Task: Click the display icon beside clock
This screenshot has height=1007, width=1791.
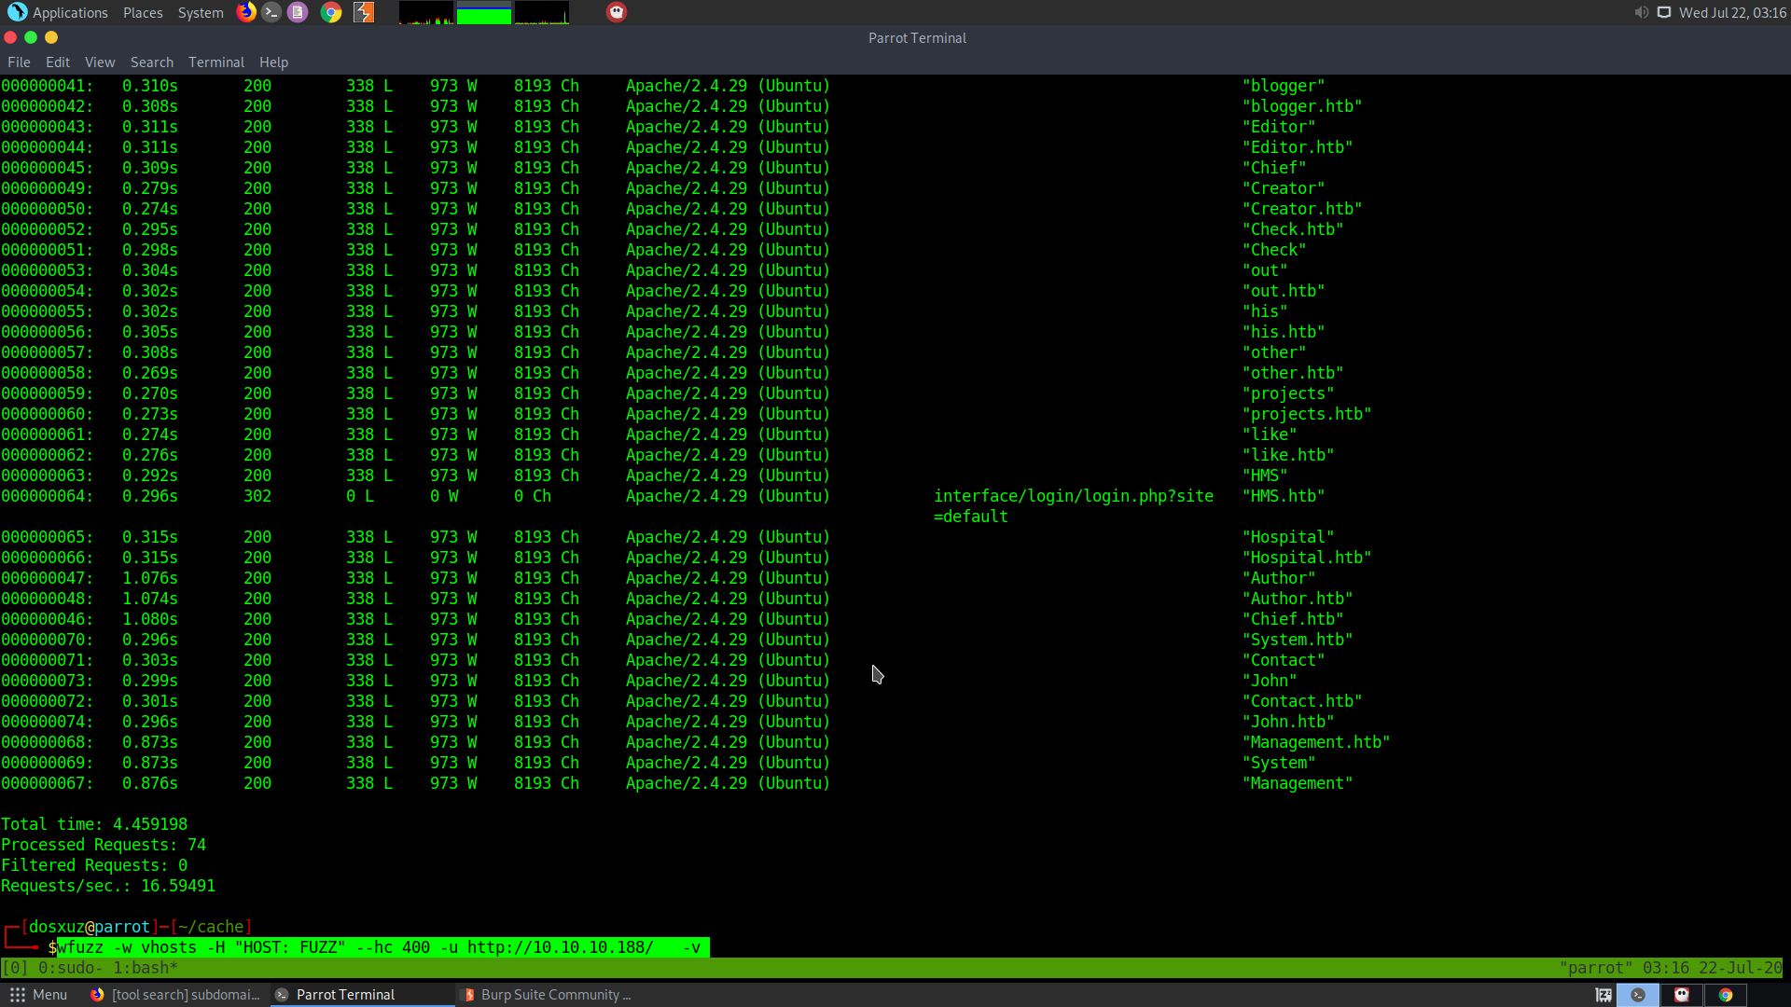Action: click(1663, 12)
